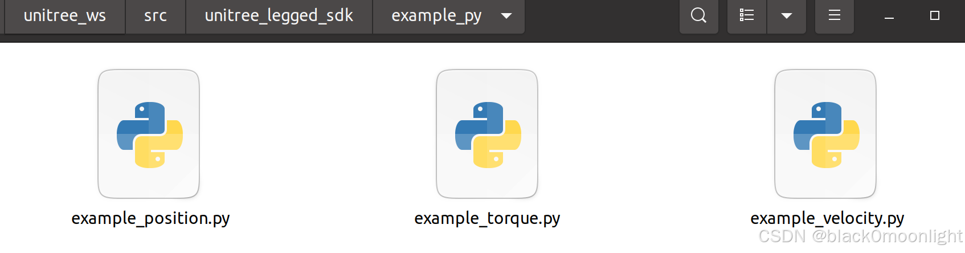Go to unitree_ws in the path bar

tap(64, 16)
